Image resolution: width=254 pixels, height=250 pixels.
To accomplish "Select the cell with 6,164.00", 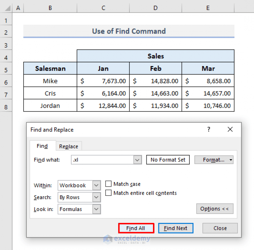I will click(103, 93).
